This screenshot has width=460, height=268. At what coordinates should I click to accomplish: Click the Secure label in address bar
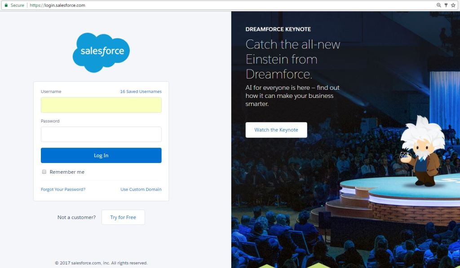tap(18, 5)
